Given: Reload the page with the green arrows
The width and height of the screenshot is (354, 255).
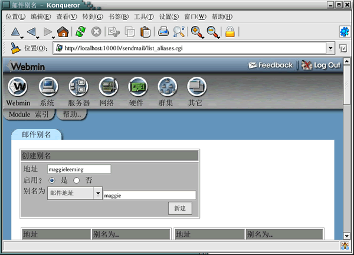Looking at the screenshot, I should [81, 32].
